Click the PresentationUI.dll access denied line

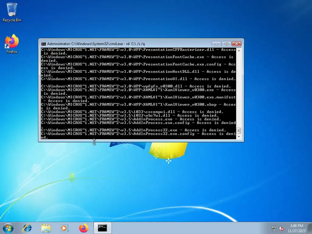139,79
